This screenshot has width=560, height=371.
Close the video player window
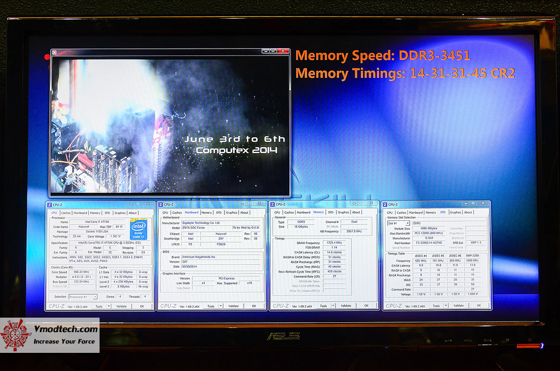pos(283,51)
